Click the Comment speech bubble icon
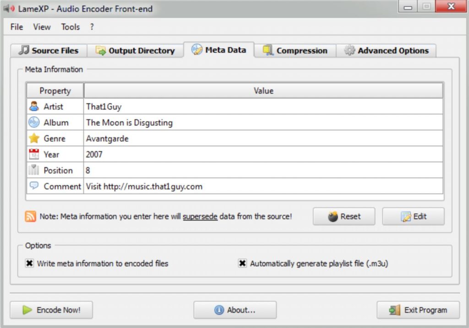Image resolution: width=469 pixels, height=328 pixels. [x=34, y=186]
